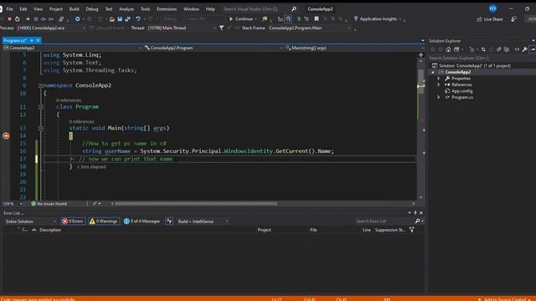Viewport: 536px width, 301px height.
Task: Click the Show Next Statement arrow icon
Action: (x=28, y=18)
